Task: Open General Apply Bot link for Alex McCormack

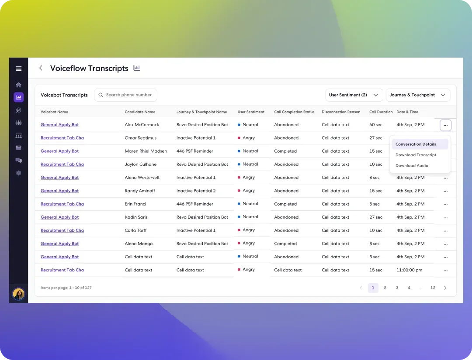Action: tap(59, 125)
